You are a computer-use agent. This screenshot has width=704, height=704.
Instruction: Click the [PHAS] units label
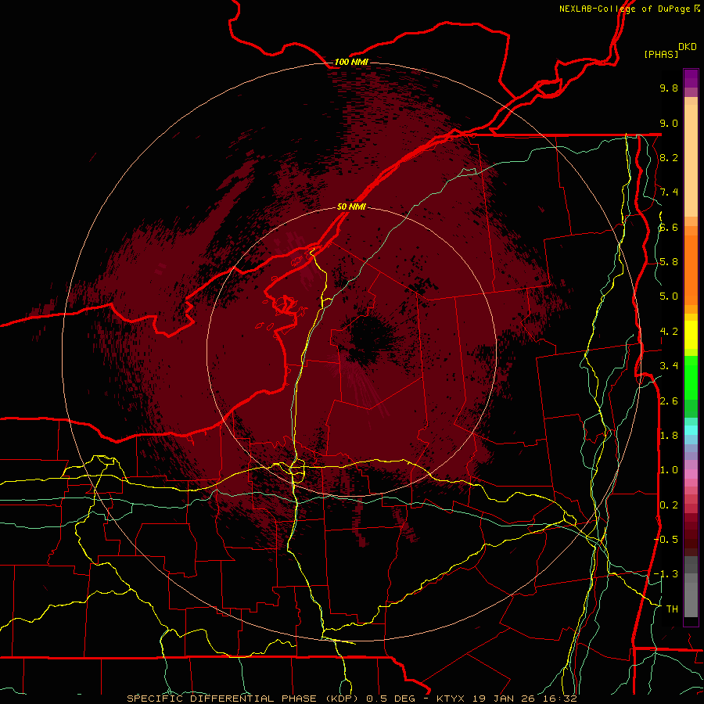(x=661, y=54)
